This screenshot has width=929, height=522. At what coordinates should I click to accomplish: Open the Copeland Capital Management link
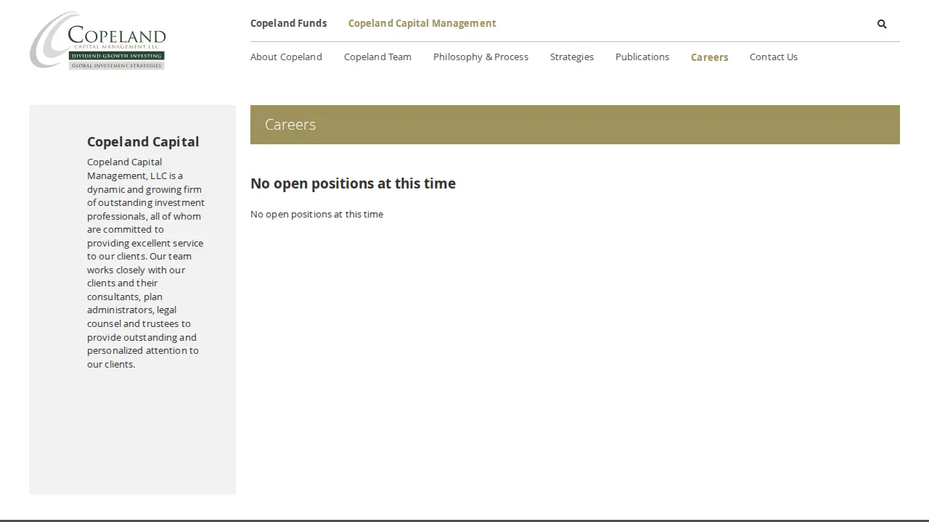pyautogui.click(x=422, y=23)
